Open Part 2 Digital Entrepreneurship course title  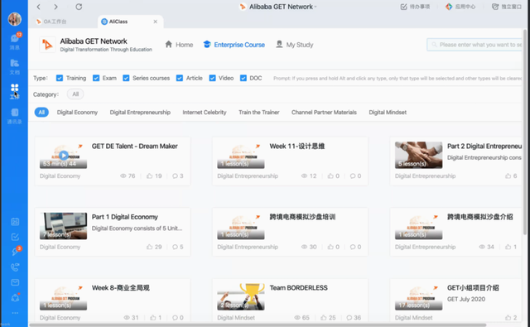pyautogui.click(x=484, y=147)
